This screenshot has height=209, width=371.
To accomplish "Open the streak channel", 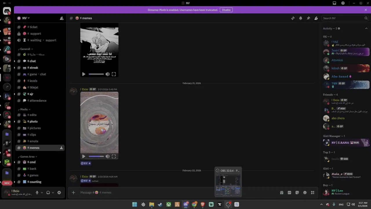I will pyautogui.click(x=40, y=68).
